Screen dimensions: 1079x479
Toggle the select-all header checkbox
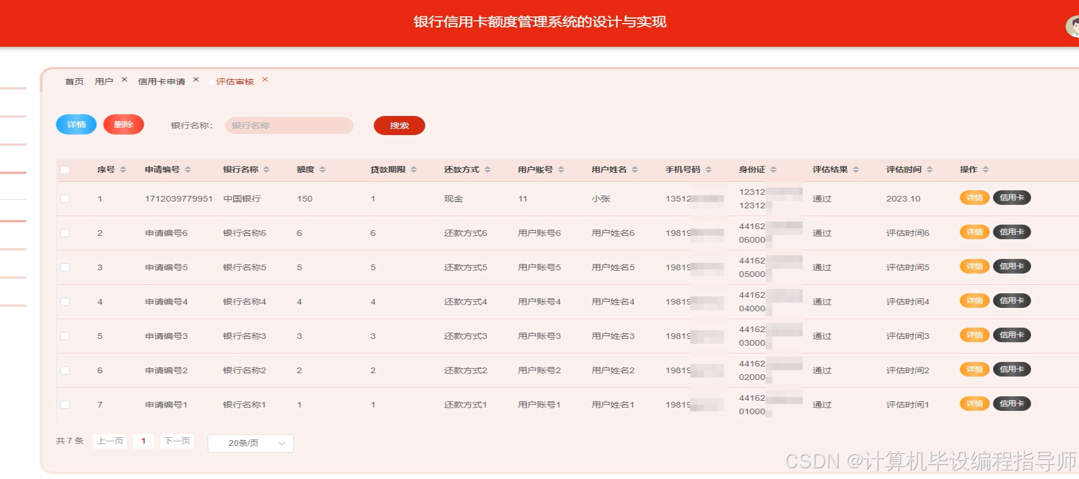65,170
